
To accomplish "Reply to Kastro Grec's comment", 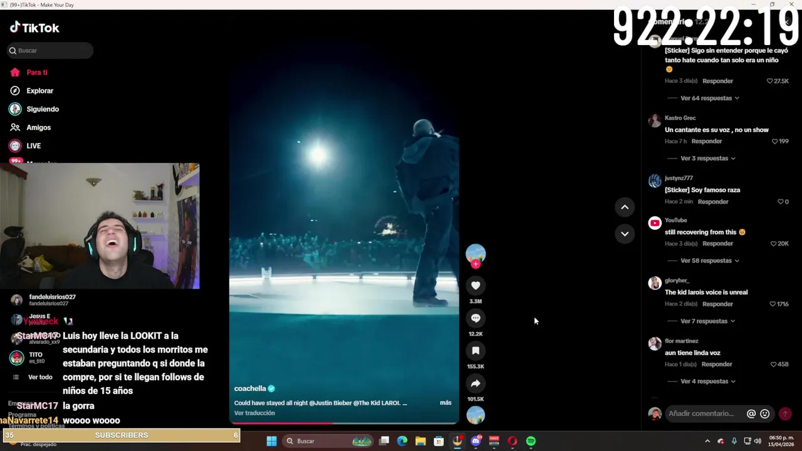I will [x=707, y=142].
